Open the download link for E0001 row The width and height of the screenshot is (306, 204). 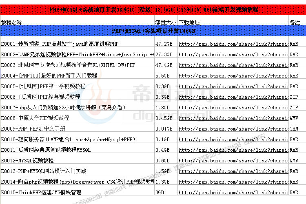[233, 44]
